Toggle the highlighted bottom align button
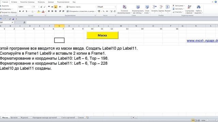 (x=56, y=7)
